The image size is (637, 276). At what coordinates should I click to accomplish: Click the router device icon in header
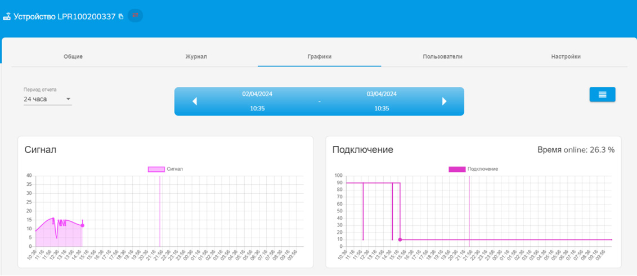[x=7, y=17]
